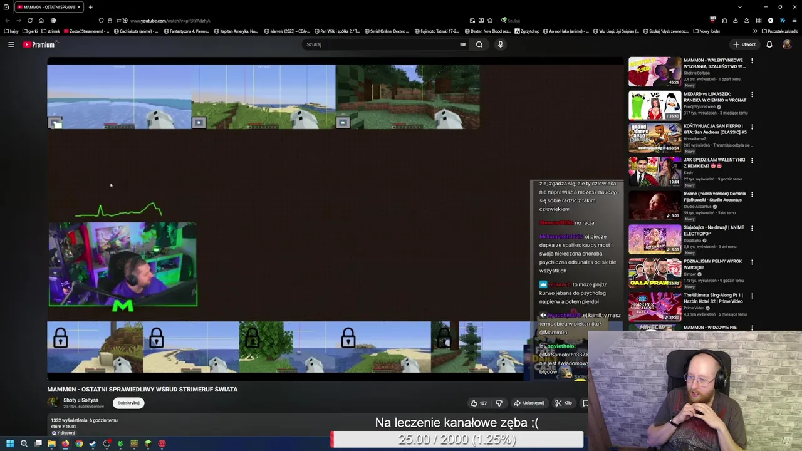Click '1332 wyświetlenia 6 godzin temu' text
The width and height of the screenshot is (802, 451).
[x=85, y=420]
